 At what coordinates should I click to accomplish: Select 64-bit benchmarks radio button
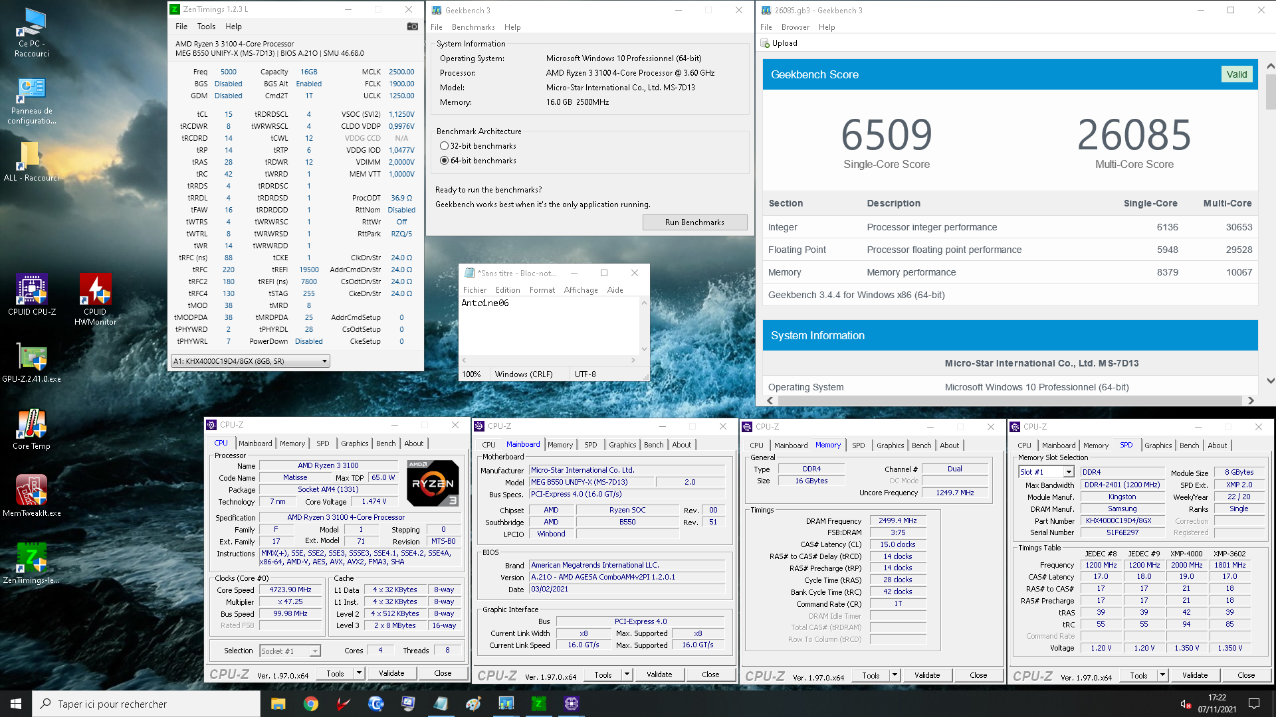[444, 161]
